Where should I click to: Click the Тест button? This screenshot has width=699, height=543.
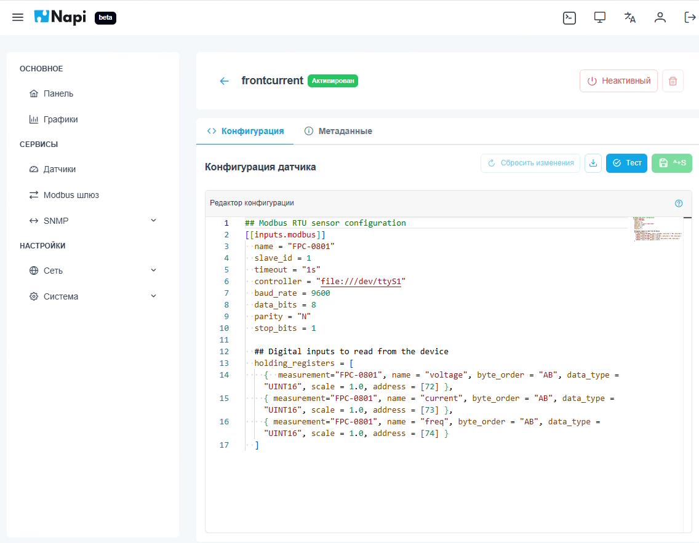(626, 163)
